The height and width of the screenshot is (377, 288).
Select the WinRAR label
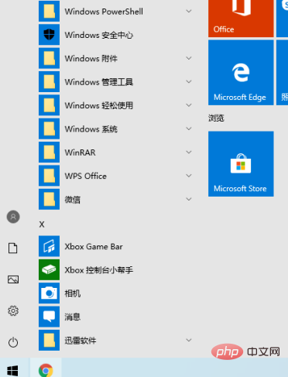click(x=81, y=153)
